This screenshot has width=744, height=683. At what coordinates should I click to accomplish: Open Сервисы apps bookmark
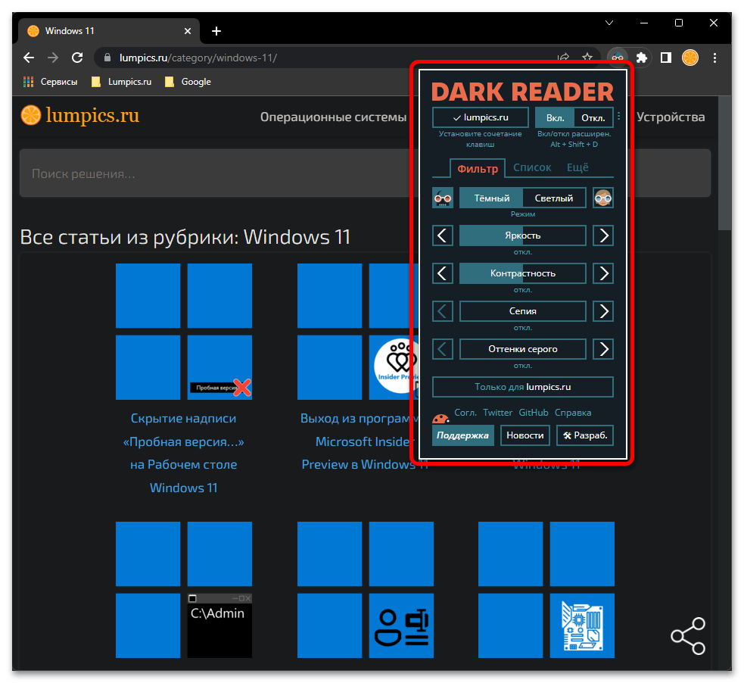[x=50, y=82]
